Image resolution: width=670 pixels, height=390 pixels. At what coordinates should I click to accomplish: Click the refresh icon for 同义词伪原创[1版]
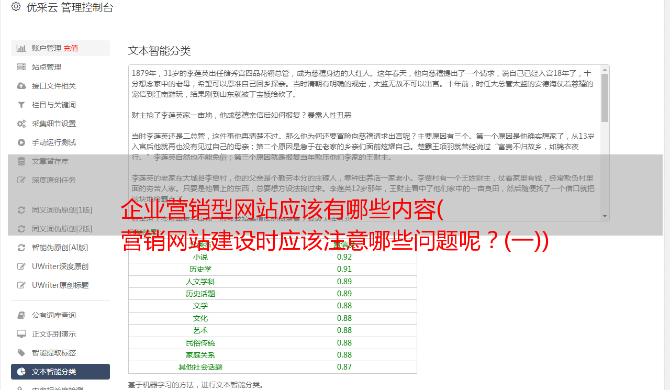coord(21,210)
